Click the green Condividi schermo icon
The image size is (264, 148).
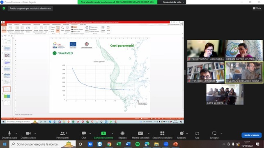click(x=103, y=133)
